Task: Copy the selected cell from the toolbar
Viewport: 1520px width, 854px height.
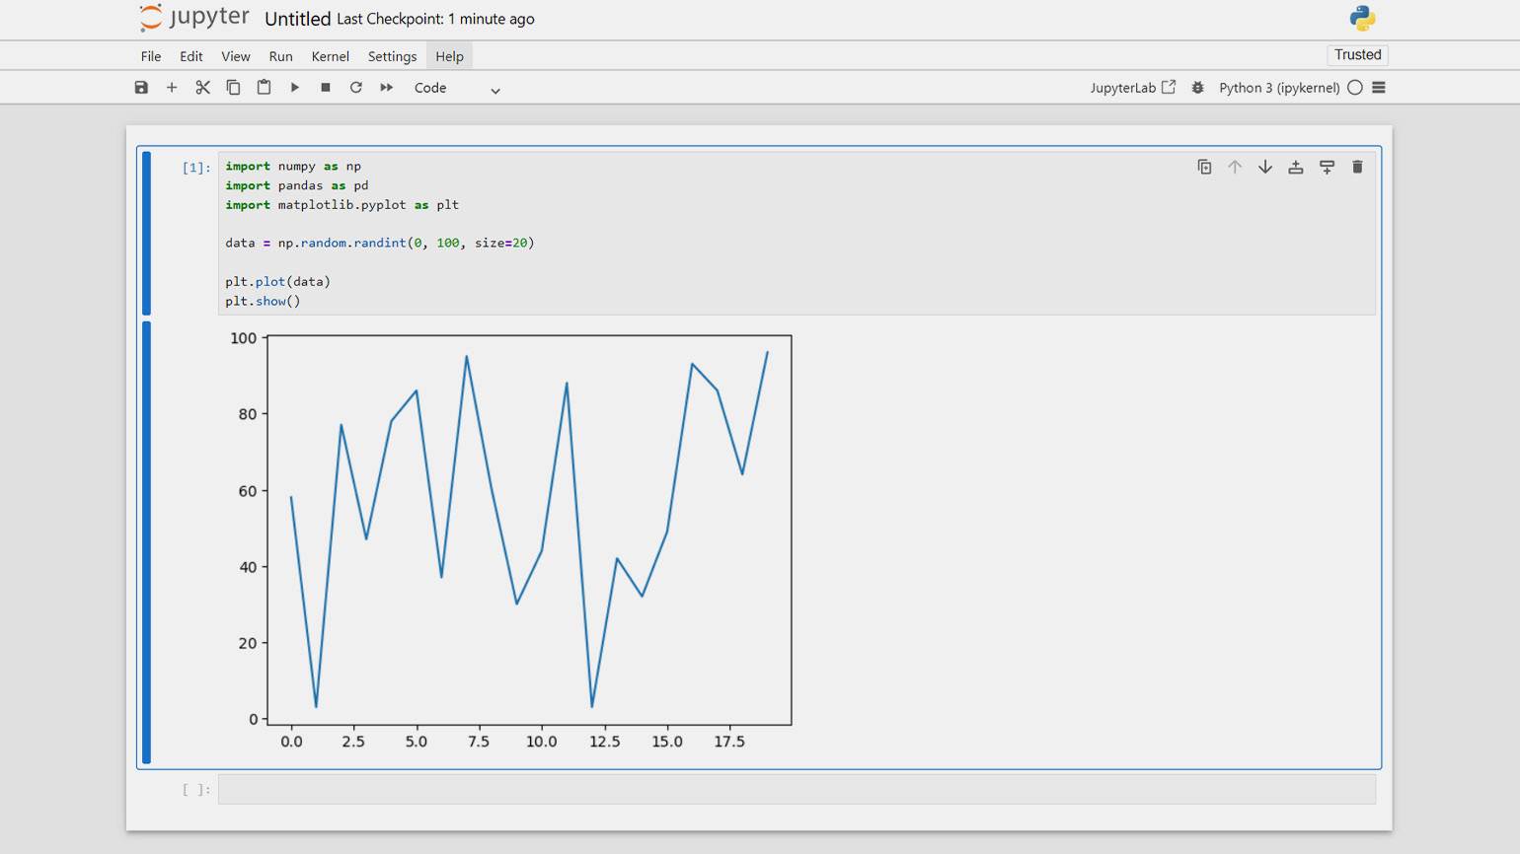Action: coord(233,88)
